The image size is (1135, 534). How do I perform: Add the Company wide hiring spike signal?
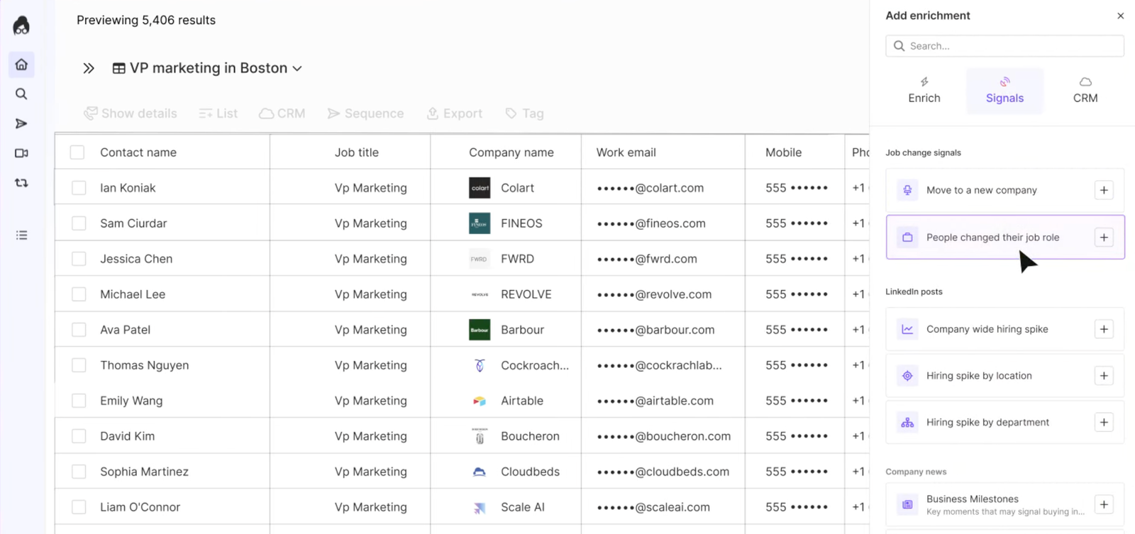pyautogui.click(x=1103, y=329)
